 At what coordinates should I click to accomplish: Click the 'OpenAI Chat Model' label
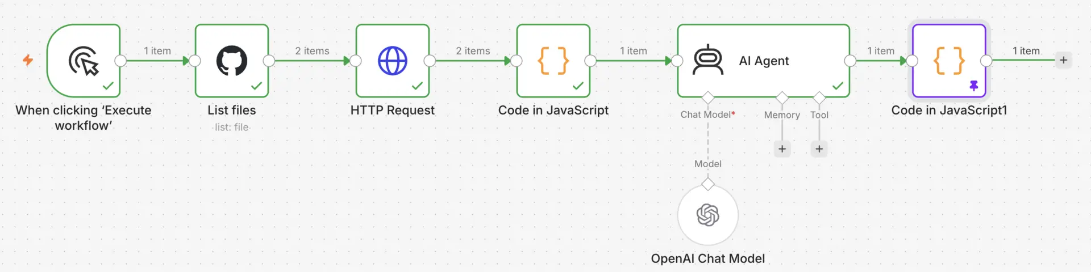click(708, 258)
